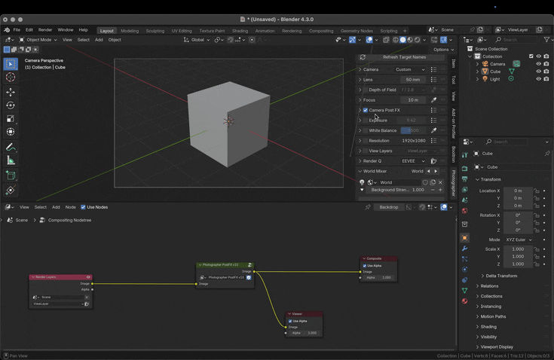Click the Blender logo menu icon
This screenshot has height=360, width=554.
pyautogui.click(x=7, y=30)
